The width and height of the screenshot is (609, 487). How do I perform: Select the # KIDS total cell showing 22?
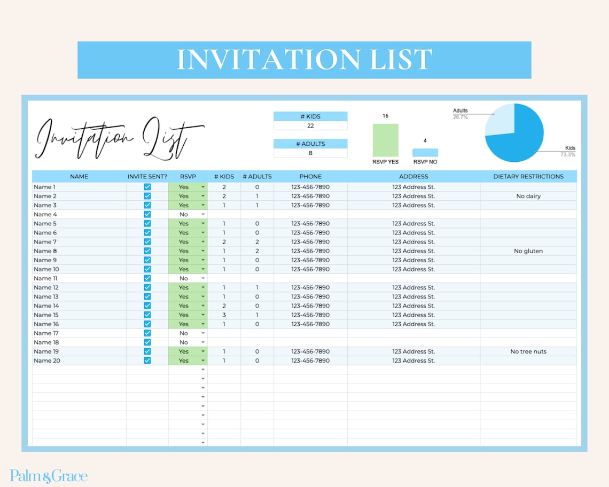click(310, 125)
